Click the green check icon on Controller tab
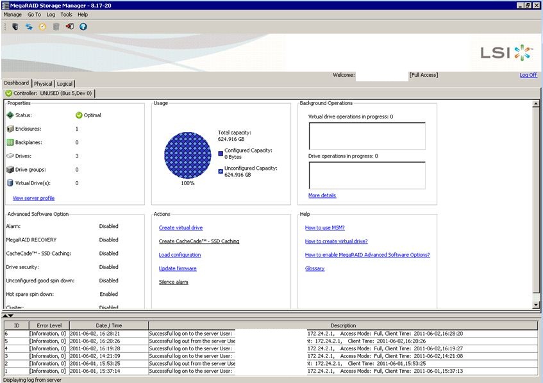 point(9,93)
